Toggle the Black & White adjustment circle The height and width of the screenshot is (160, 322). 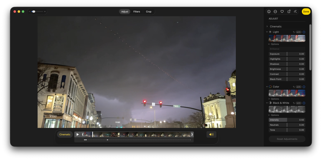pyautogui.click(x=304, y=103)
